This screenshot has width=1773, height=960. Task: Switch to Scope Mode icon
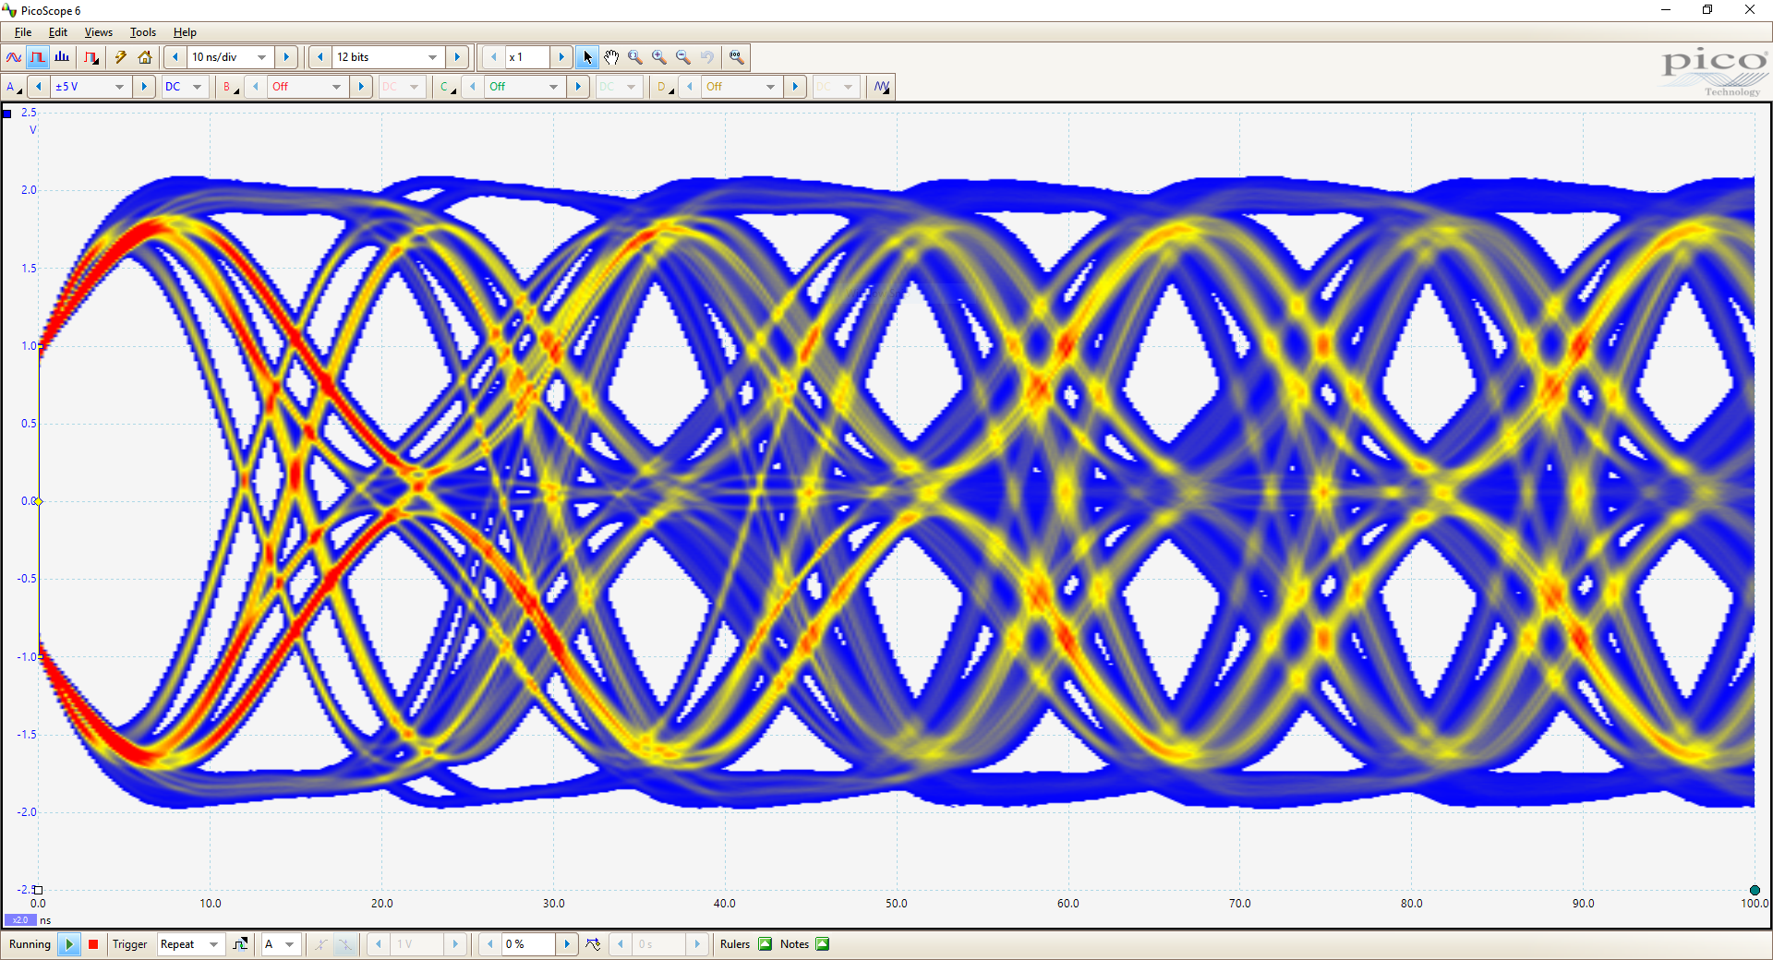coord(14,57)
